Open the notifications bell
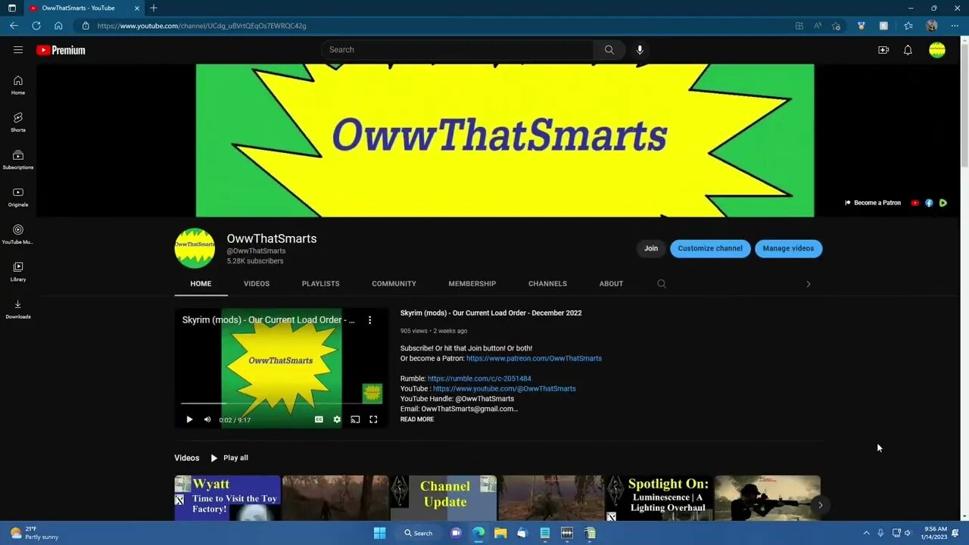The height and width of the screenshot is (545, 969). (x=908, y=50)
